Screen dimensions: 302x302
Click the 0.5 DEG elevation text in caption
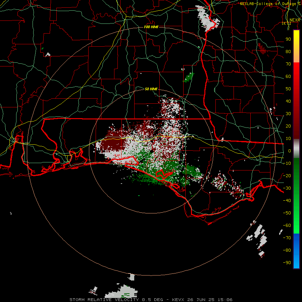pos(153,300)
